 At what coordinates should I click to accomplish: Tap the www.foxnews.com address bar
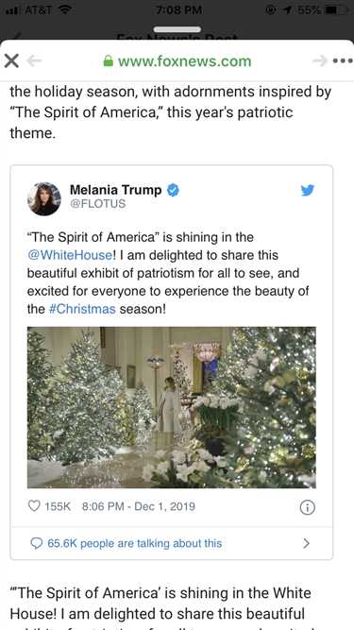pos(177,61)
